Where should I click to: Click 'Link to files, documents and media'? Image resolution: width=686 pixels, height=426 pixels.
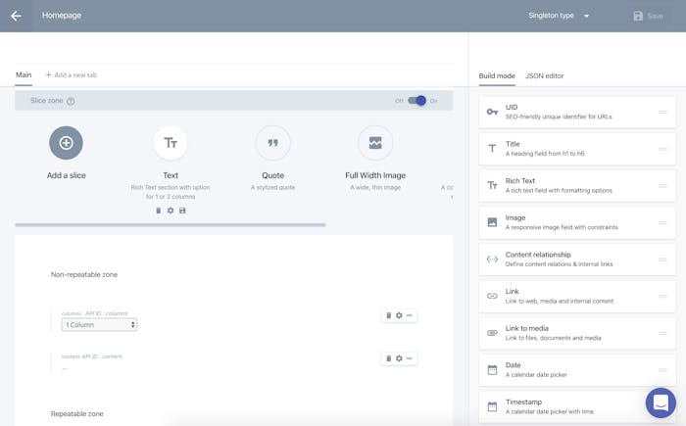click(x=553, y=338)
